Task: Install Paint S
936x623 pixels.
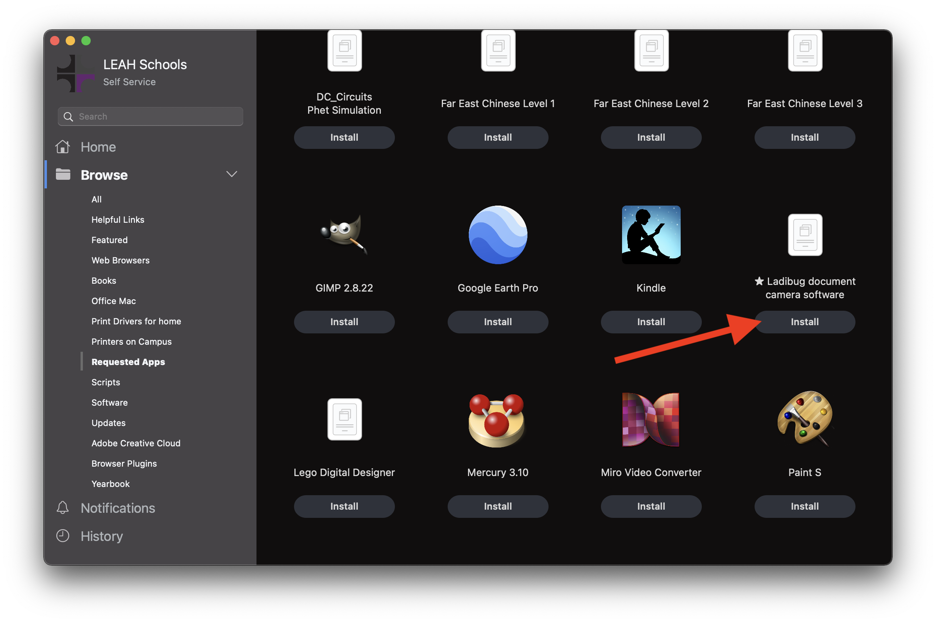Action: 805,506
